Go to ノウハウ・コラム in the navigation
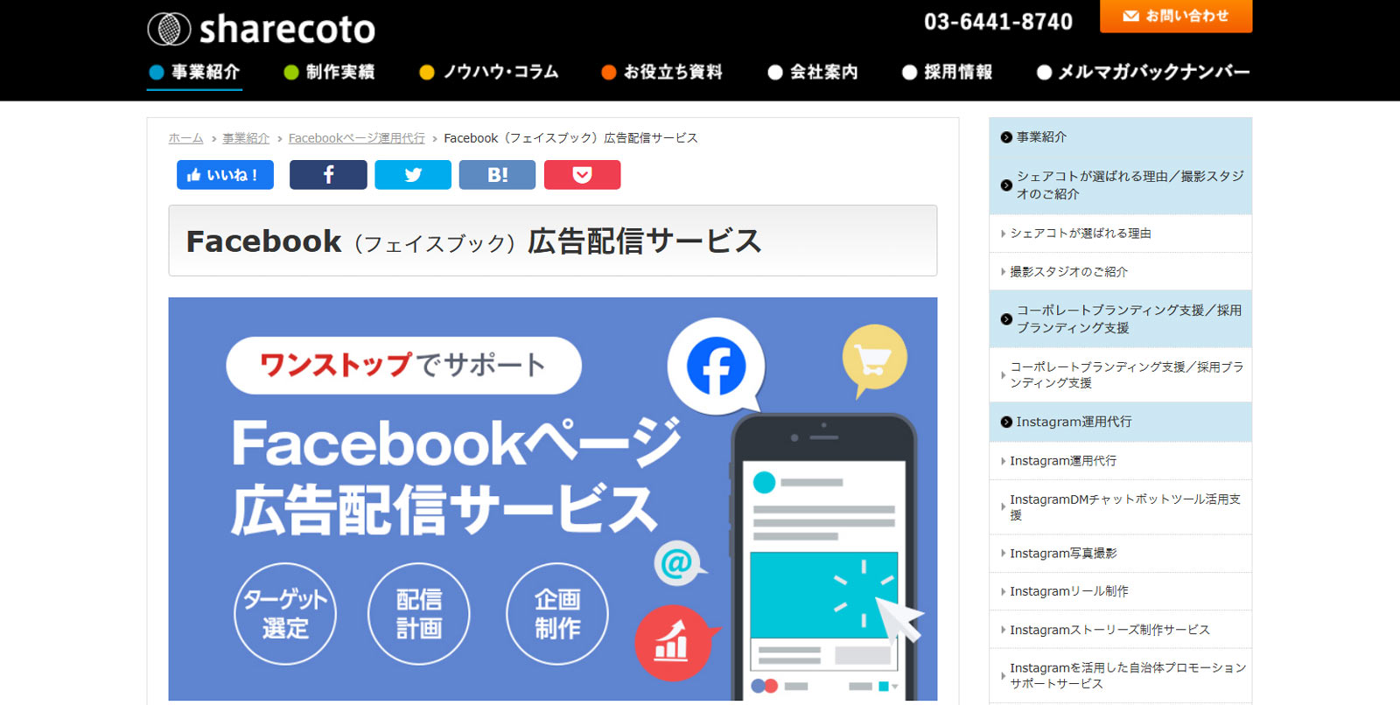Viewport: 1400px width, 705px height. 489,72
